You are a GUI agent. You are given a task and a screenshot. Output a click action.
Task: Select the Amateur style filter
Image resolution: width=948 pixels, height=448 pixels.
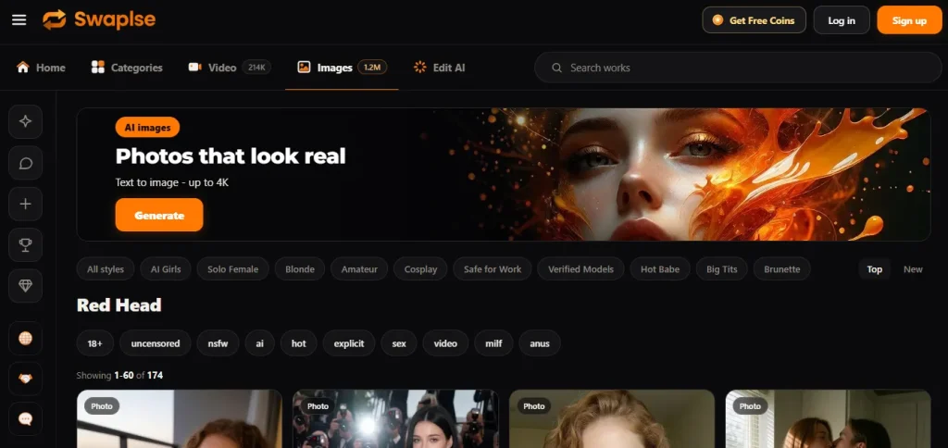pyautogui.click(x=359, y=269)
